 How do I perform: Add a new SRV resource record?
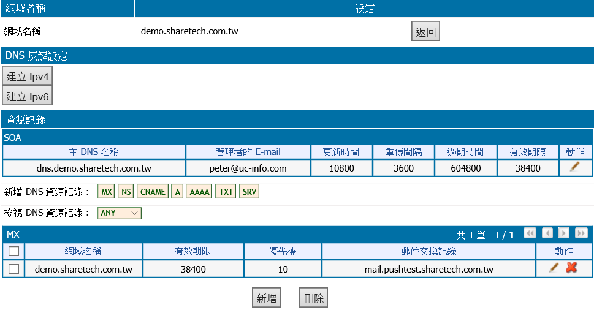[x=249, y=192]
